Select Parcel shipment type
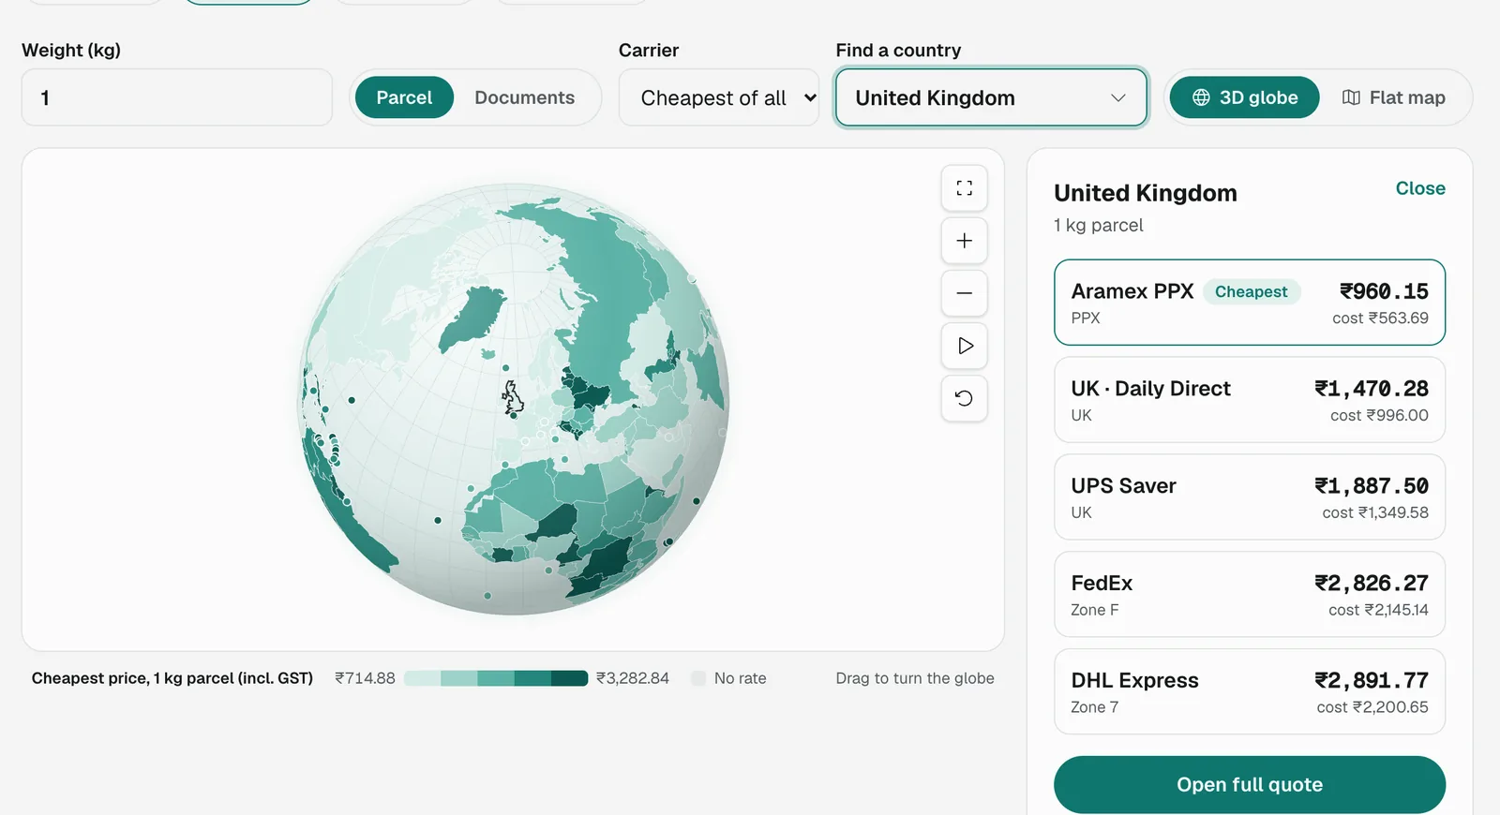Viewport: 1500px width, 815px height. (x=404, y=97)
